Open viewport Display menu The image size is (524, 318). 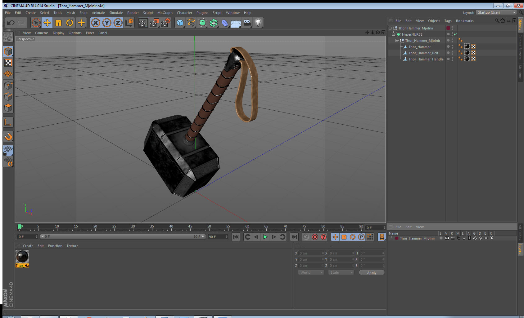[58, 33]
